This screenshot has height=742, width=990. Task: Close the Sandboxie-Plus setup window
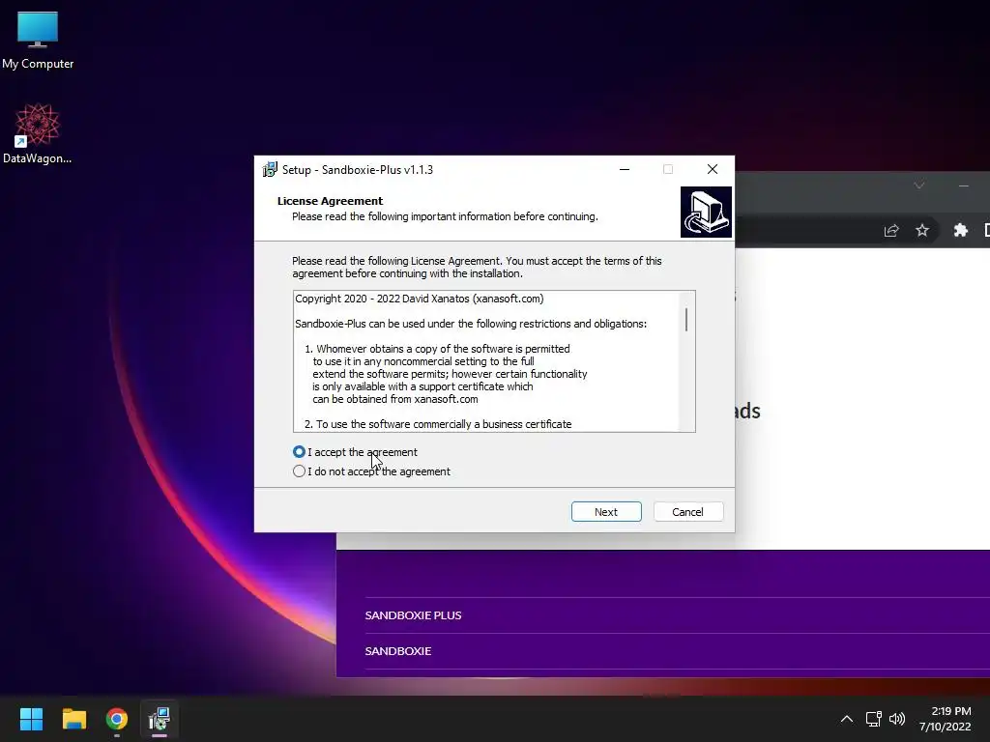713,169
